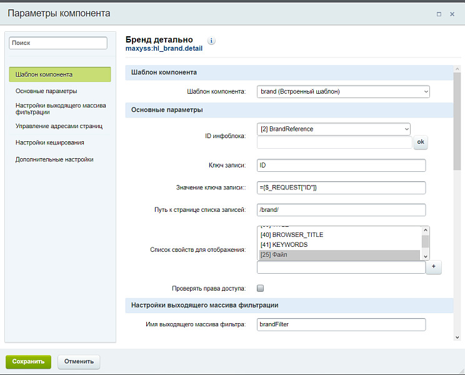Click the Отменить button
The height and width of the screenshot is (375, 465).
pos(79,361)
